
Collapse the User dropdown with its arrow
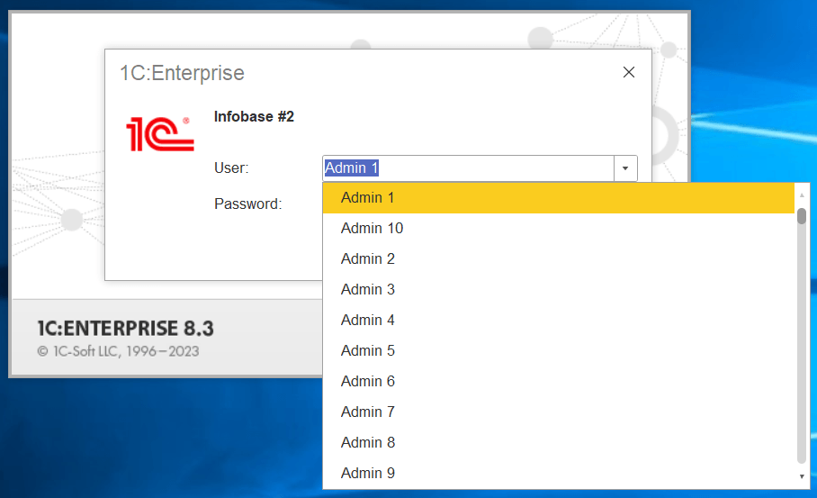pos(626,168)
